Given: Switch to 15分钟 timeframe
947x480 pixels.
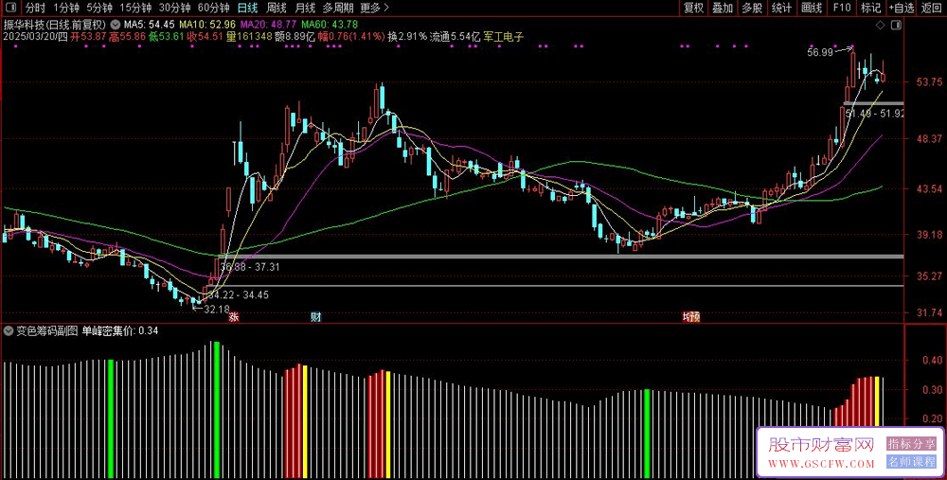Looking at the screenshot, I should [x=135, y=8].
